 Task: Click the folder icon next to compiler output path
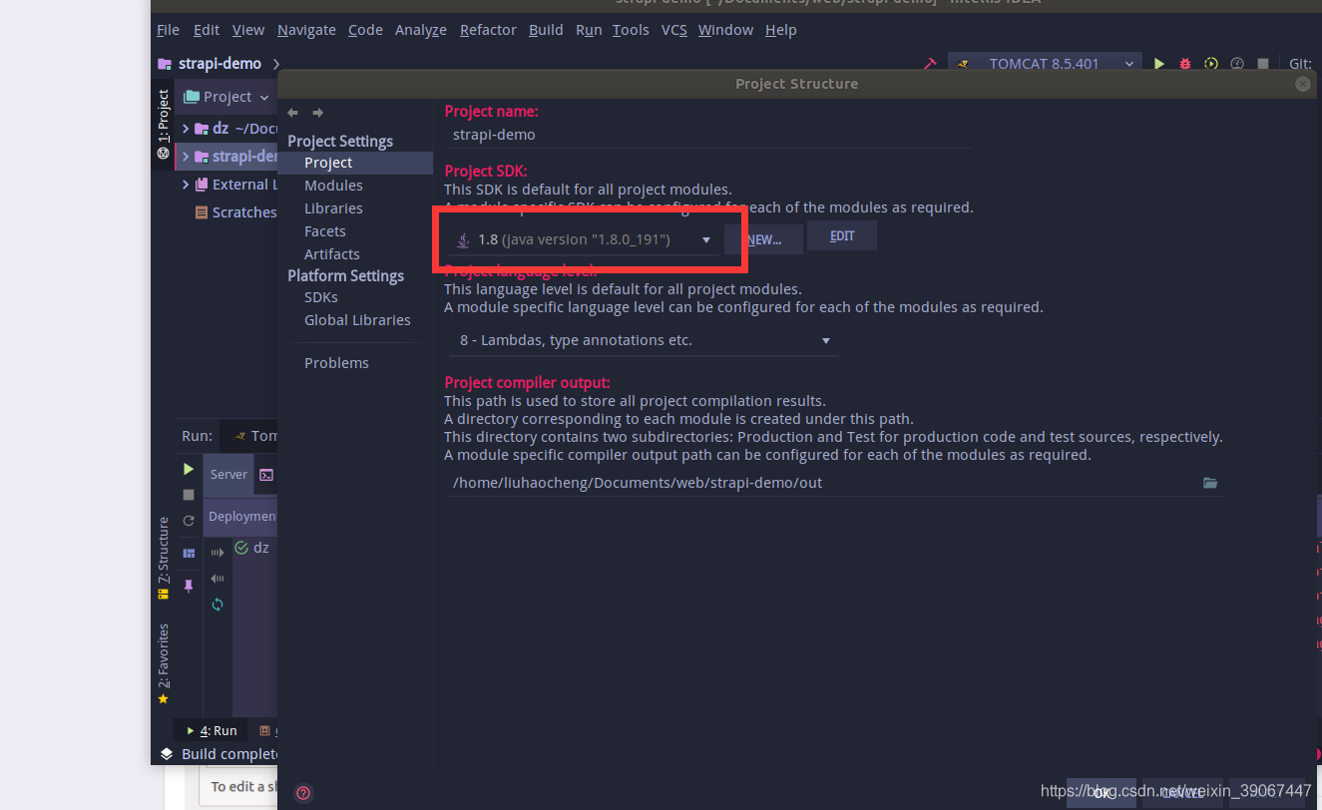pos(1210,482)
